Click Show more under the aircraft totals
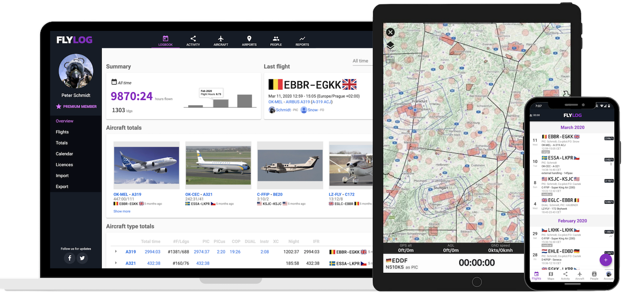 point(122,211)
